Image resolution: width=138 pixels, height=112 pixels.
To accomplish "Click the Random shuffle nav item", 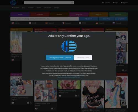I will click(x=15, y=8).
